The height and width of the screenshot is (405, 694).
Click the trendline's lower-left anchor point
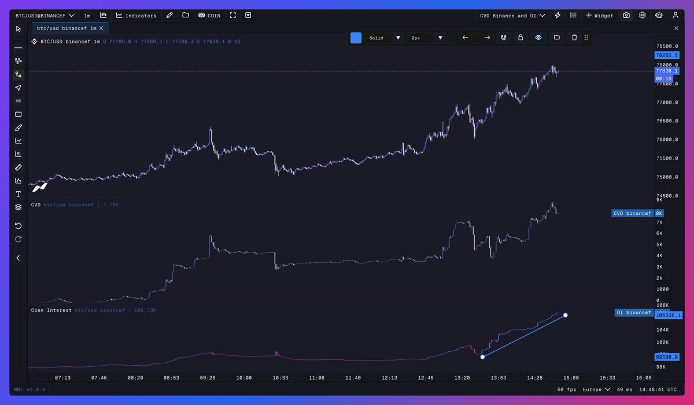482,356
